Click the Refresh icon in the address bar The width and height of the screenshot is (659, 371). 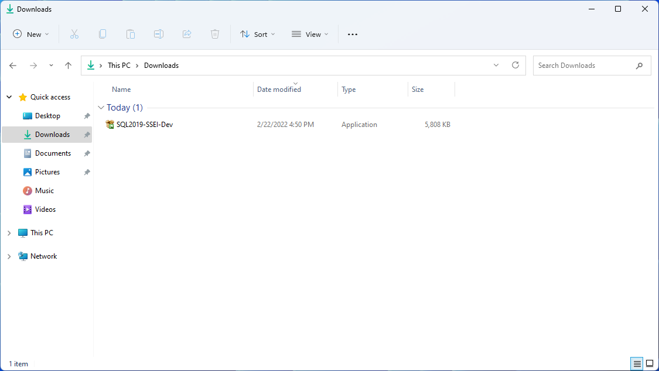click(x=515, y=65)
